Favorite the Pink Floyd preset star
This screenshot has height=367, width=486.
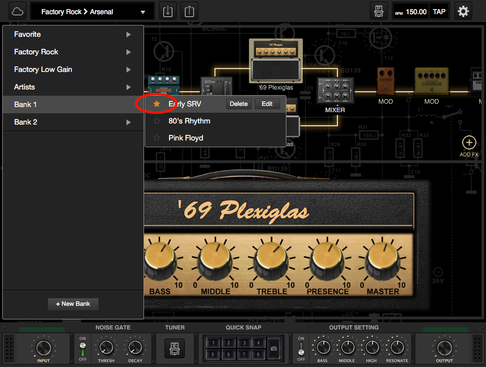157,138
